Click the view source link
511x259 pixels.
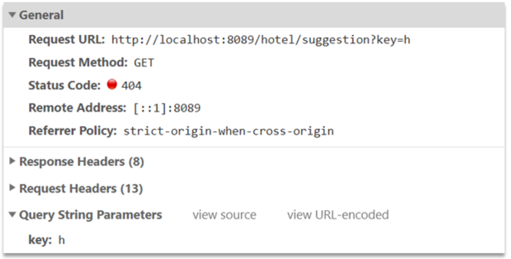[224, 215]
